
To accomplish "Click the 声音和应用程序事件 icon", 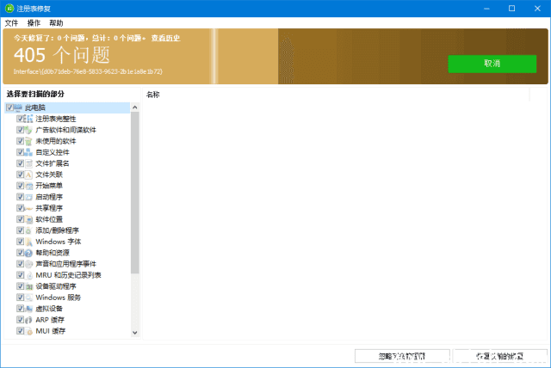I will [28, 264].
